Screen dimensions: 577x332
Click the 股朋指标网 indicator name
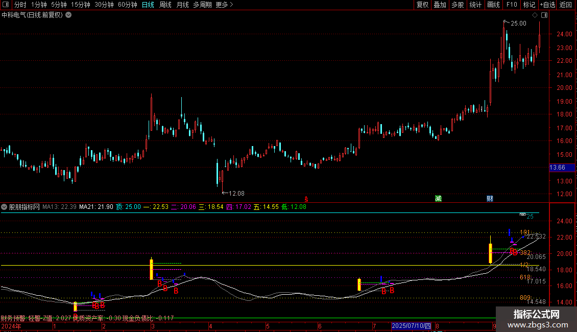pyautogui.click(x=25, y=207)
